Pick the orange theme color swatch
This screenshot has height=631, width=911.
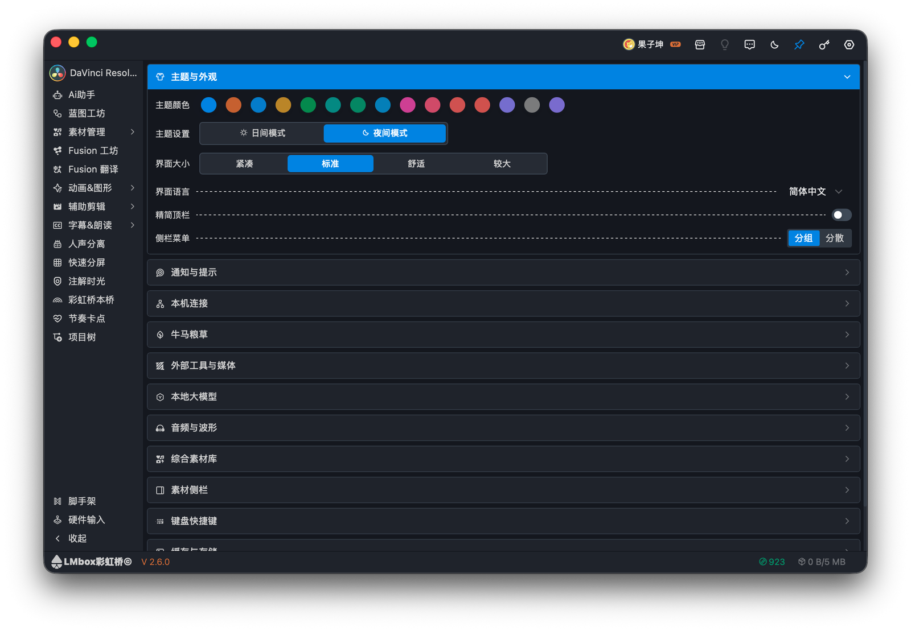(x=233, y=105)
